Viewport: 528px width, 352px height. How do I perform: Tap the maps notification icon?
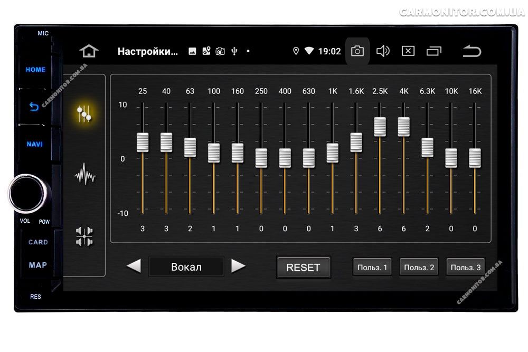tap(206, 51)
